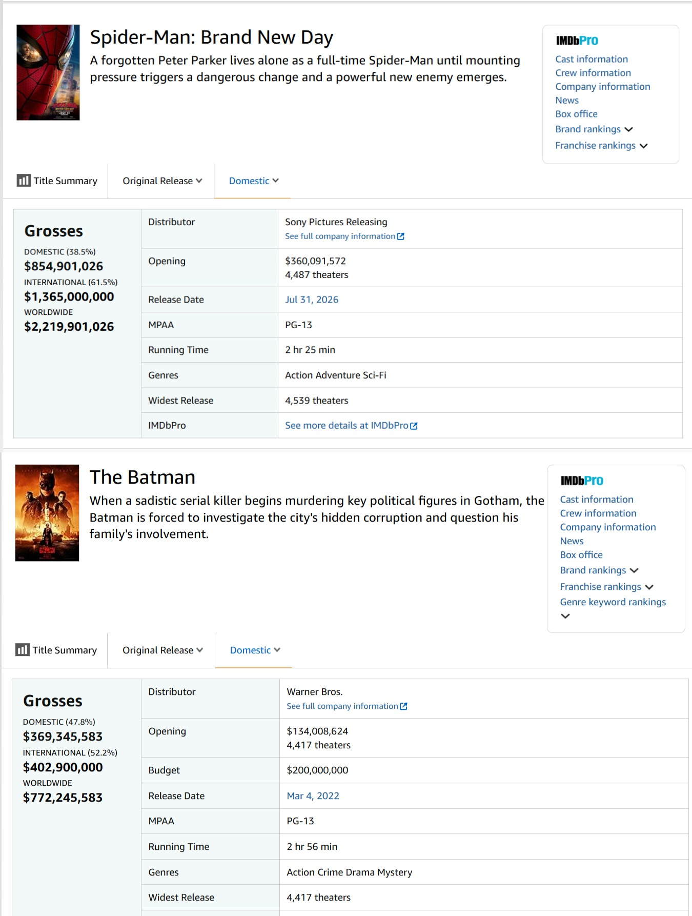Open the Original Release dropdown for Spider-Man
Image resolution: width=692 pixels, height=916 pixels.
click(x=162, y=181)
